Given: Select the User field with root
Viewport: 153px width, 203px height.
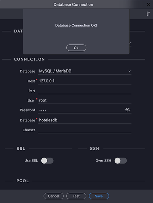Looking at the screenshot, I should click(85, 100).
